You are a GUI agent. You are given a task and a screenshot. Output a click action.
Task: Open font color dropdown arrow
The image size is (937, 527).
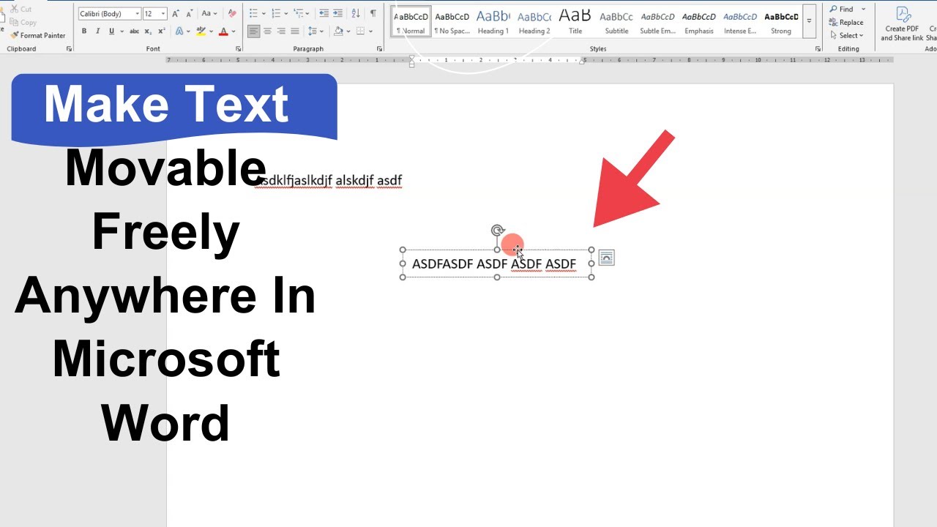(234, 31)
